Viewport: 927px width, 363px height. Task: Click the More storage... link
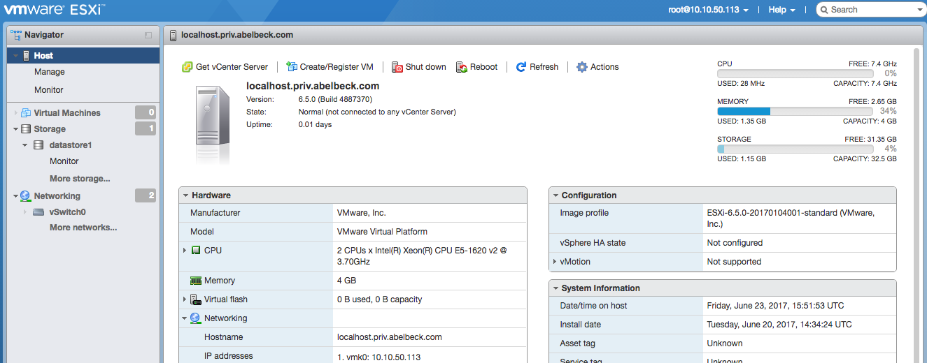pyautogui.click(x=80, y=179)
